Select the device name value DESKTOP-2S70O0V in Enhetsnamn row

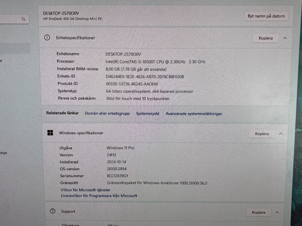click(x=123, y=54)
